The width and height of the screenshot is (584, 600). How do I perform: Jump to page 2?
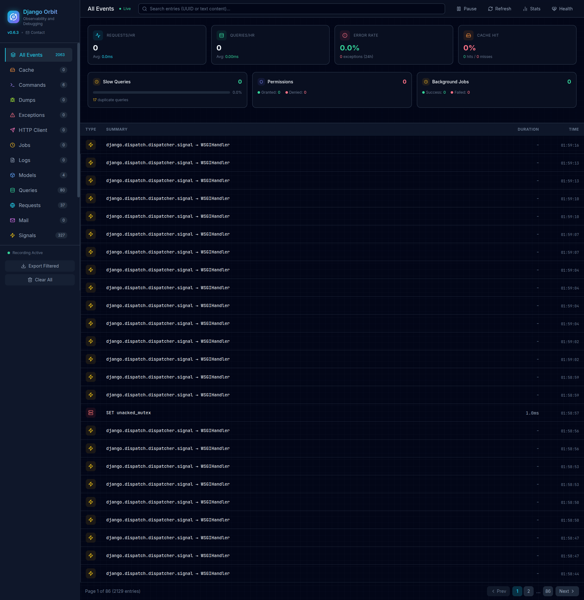[x=529, y=591]
